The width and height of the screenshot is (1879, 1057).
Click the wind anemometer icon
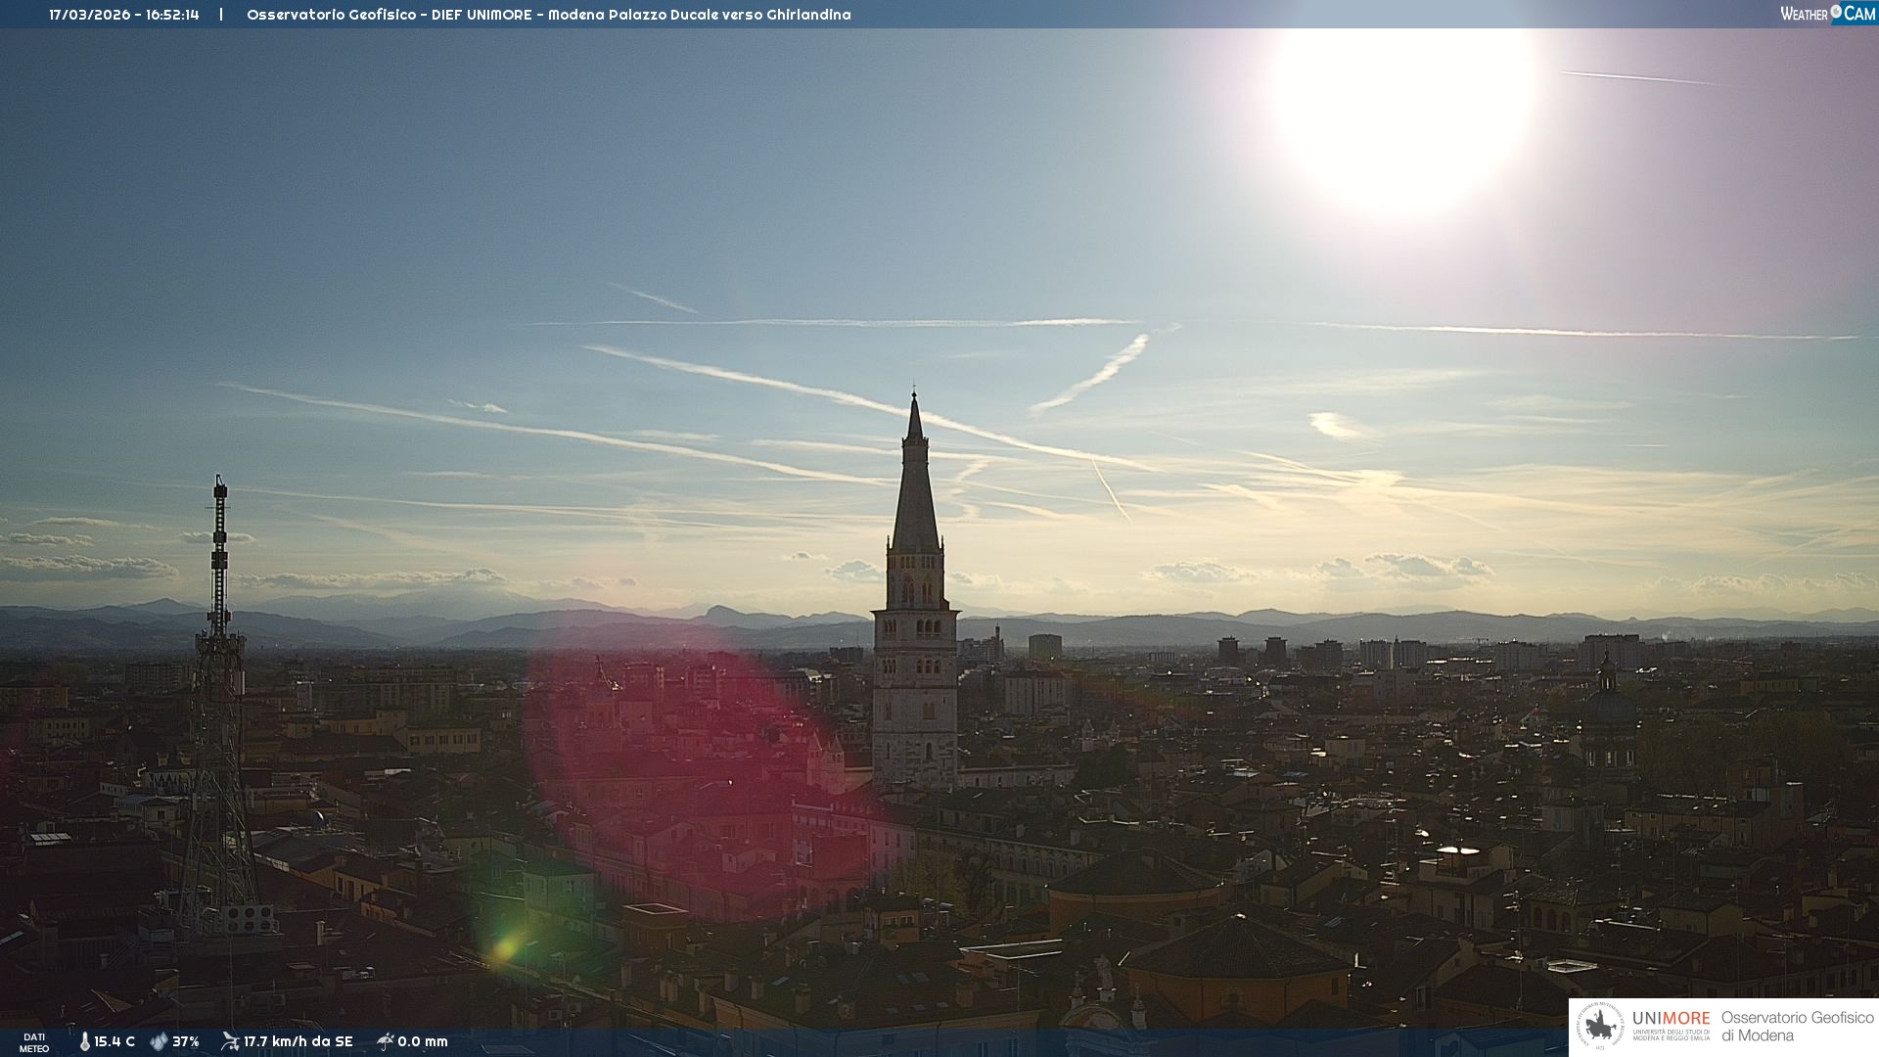[230, 1041]
